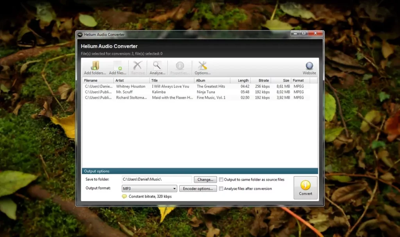Click the bitrate lightning indicator icon
Screen dimensions: 400x237
[124, 196]
